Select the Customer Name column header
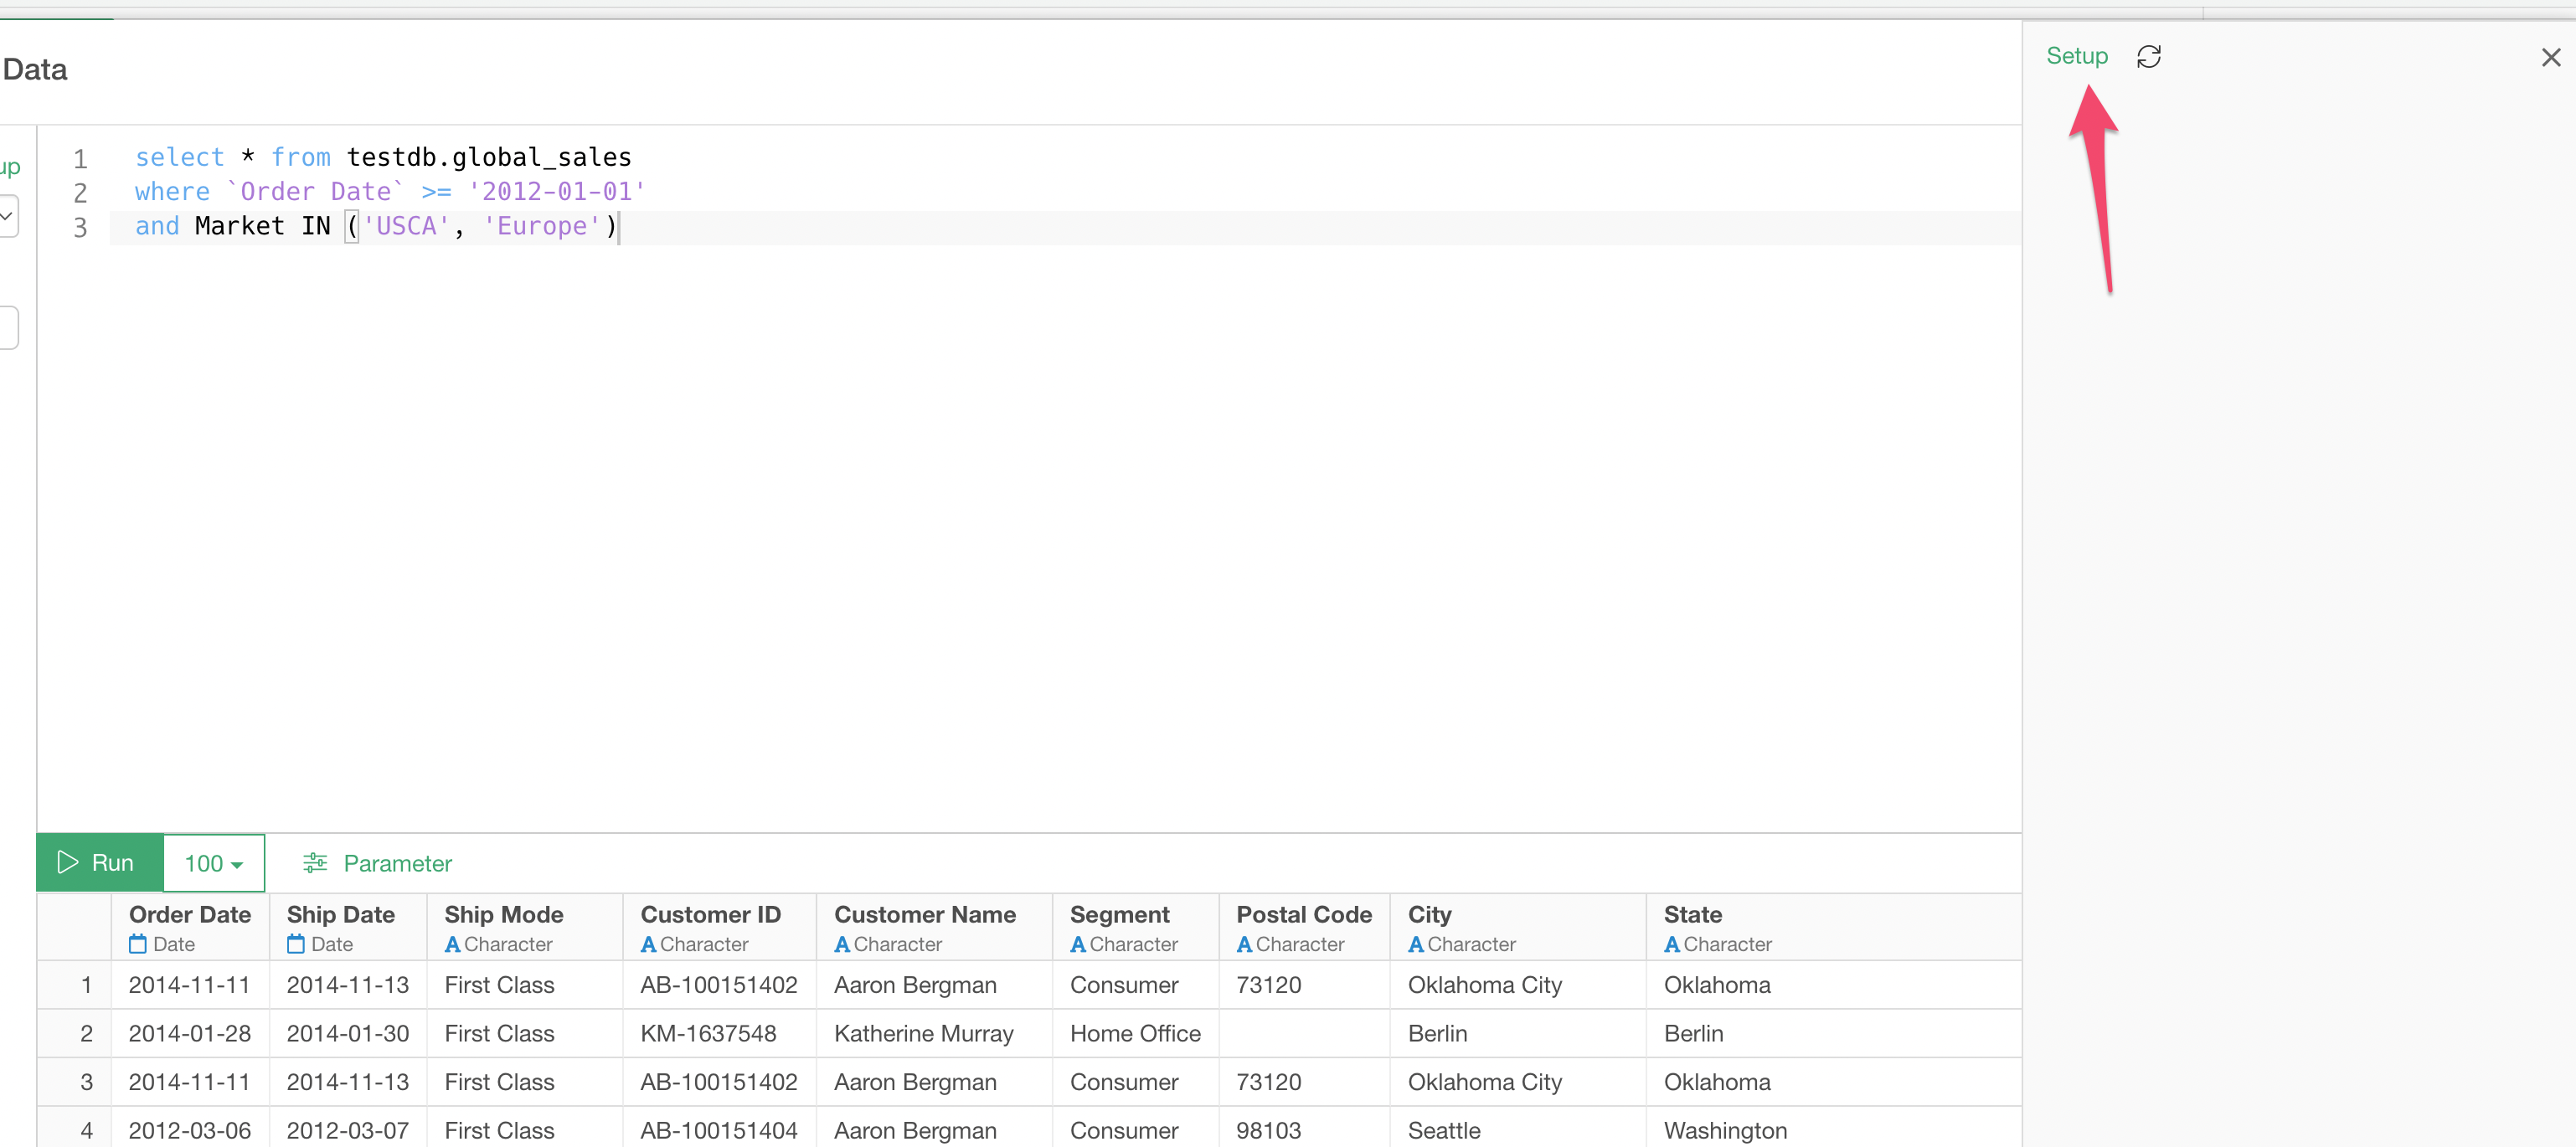The width and height of the screenshot is (2576, 1147). [935, 927]
